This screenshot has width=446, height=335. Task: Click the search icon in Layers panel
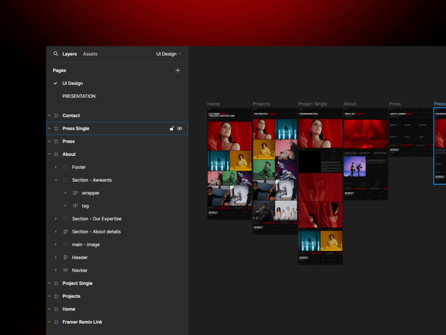point(56,54)
